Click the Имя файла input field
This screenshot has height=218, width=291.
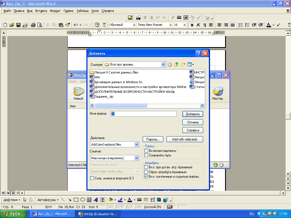click(144, 114)
